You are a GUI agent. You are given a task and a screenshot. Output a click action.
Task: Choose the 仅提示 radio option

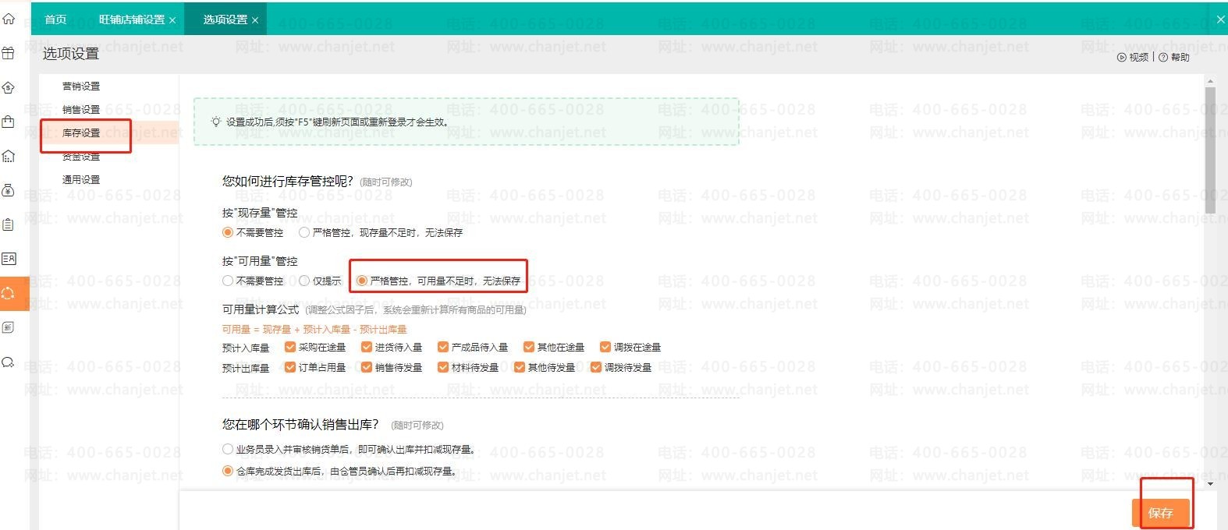[x=304, y=281]
